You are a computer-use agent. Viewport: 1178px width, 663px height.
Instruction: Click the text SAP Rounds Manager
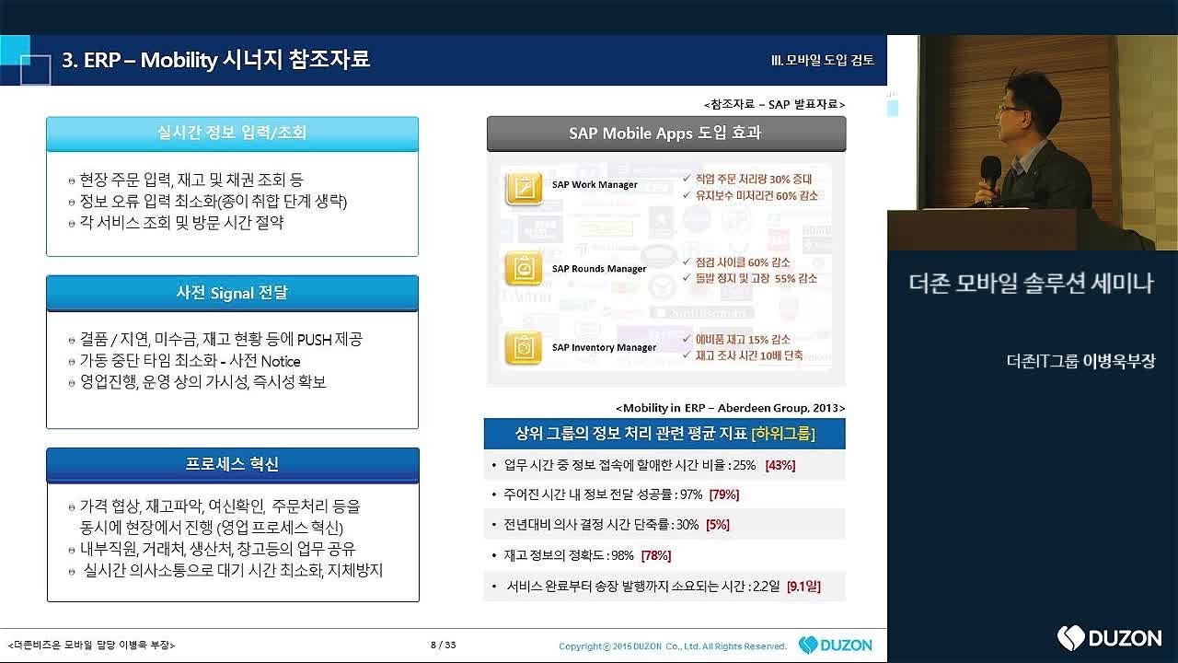click(x=599, y=269)
